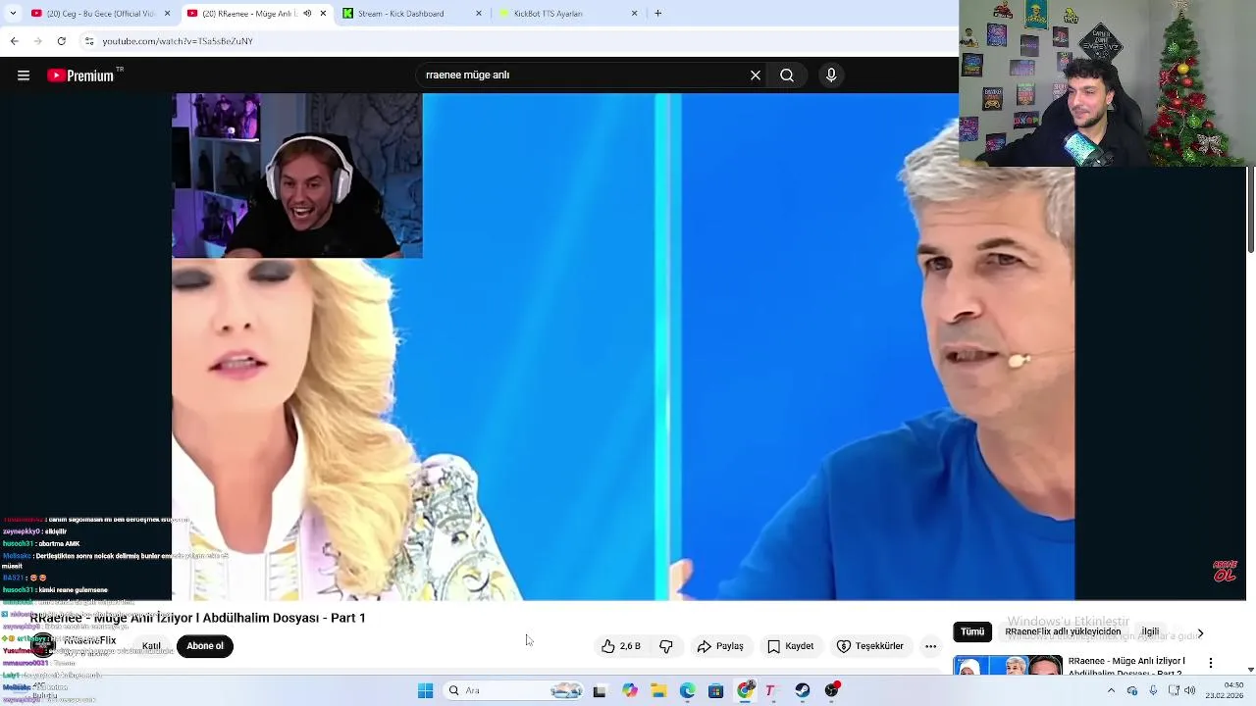
Task: View site information icon in address bar
Action: tap(89, 41)
